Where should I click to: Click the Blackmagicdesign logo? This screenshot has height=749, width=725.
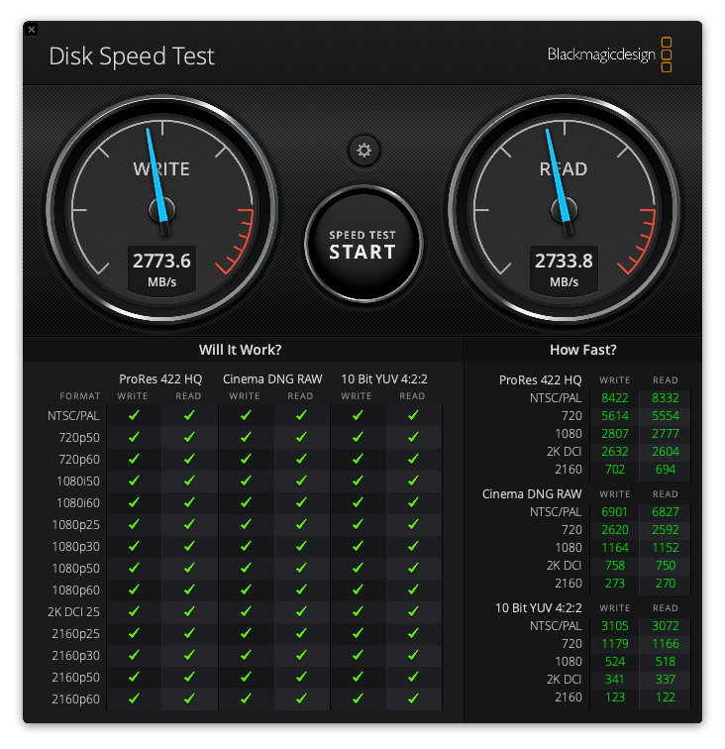[x=609, y=54]
